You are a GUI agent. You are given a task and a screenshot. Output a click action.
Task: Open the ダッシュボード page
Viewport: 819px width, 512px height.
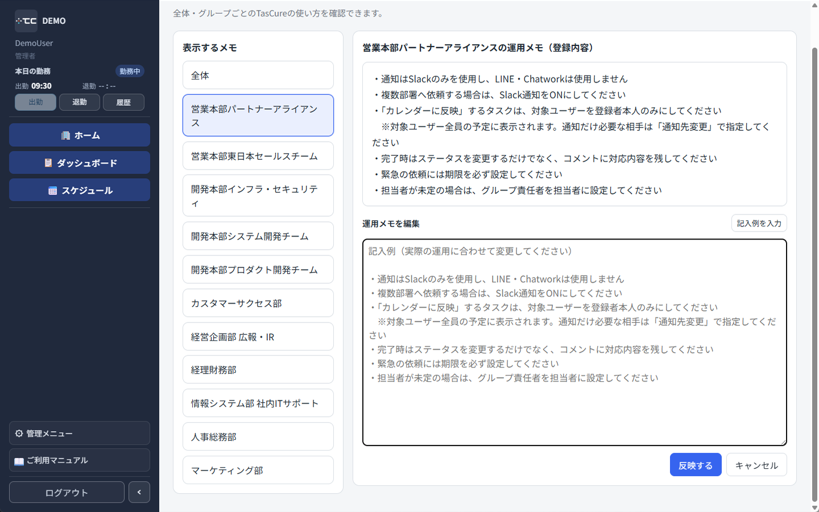click(80, 163)
